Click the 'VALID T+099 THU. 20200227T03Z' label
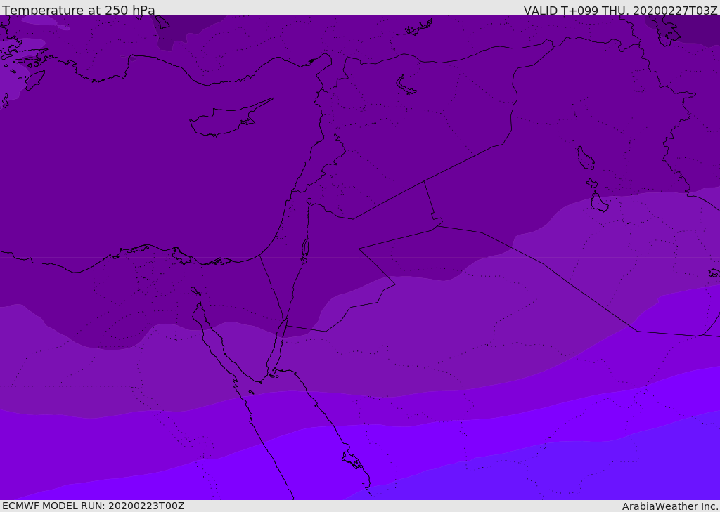 pos(620,10)
